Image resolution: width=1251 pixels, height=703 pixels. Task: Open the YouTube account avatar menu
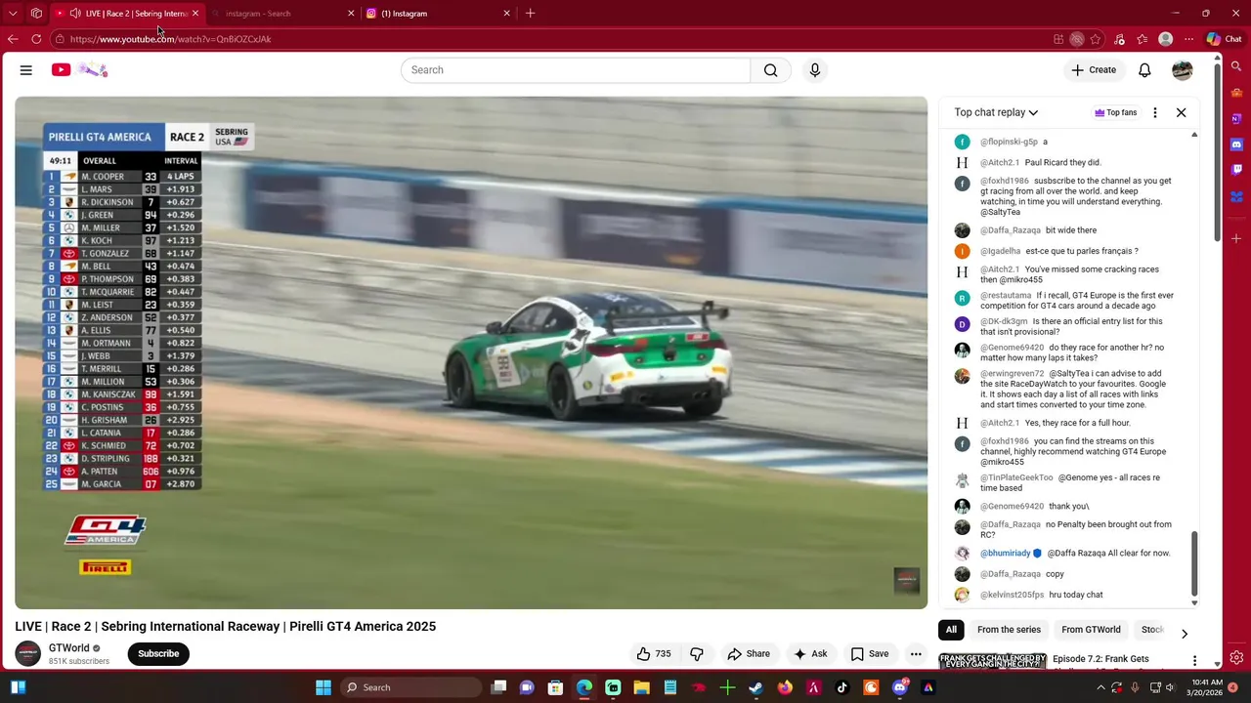pos(1183,70)
